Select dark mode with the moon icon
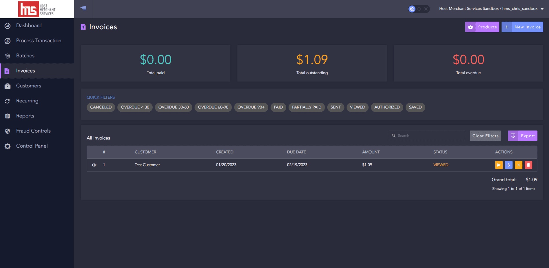The image size is (549, 268). (x=412, y=9)
